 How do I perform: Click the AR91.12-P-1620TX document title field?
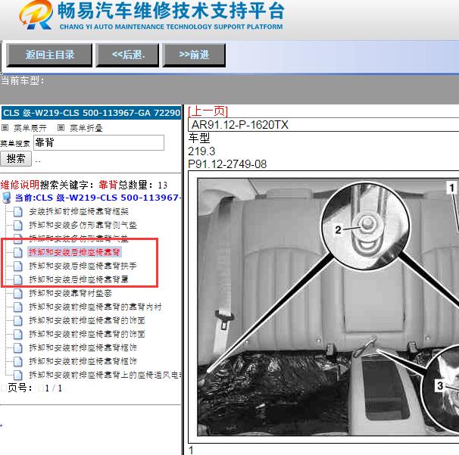(323, 125)
